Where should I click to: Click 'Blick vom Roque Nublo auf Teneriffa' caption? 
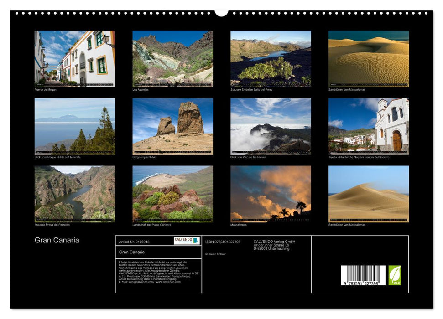[57, 157]
